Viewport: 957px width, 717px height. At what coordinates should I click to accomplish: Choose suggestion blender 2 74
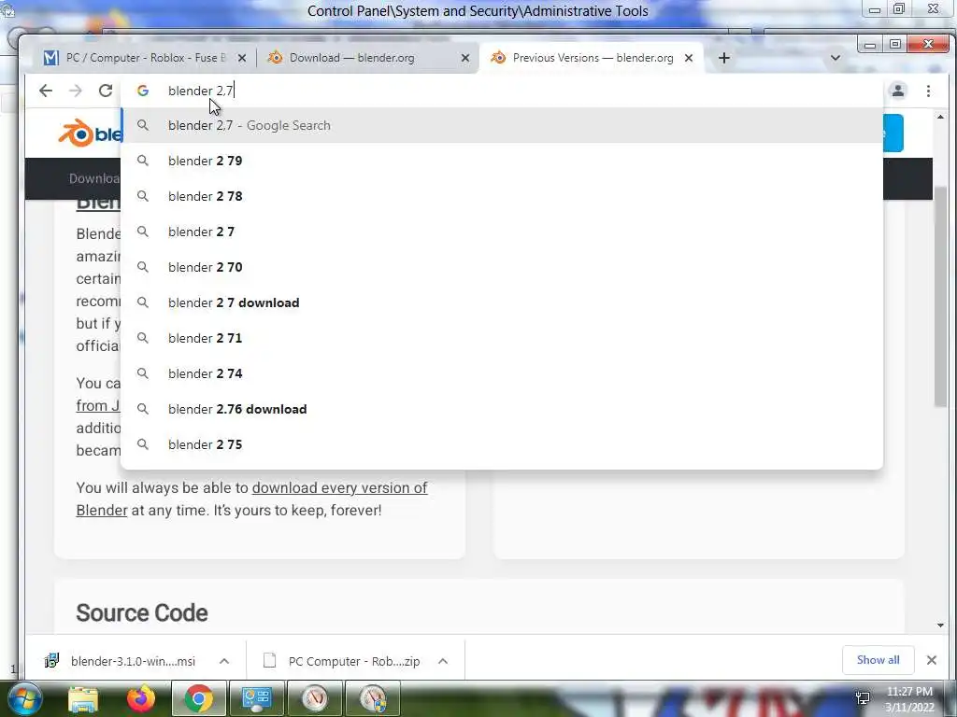pyautogui.click(x=502, y=373)
